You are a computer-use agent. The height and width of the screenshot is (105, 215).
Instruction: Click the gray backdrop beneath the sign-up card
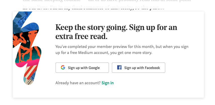(x=108, y=101)
